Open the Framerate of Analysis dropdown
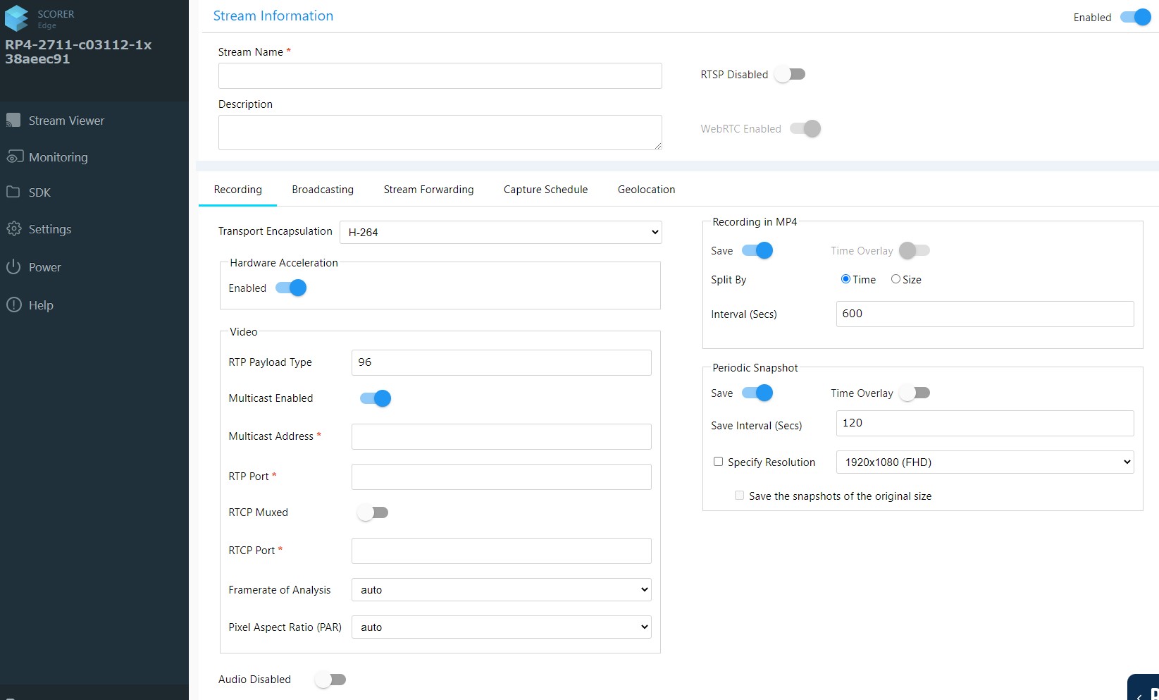 point(501,590)
